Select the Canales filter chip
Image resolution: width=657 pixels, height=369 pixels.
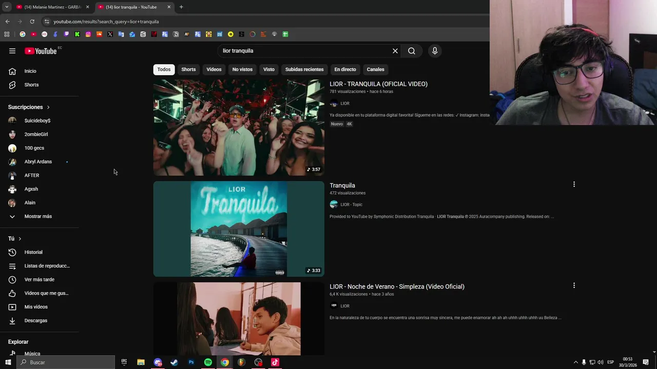(x=375, y=69)
